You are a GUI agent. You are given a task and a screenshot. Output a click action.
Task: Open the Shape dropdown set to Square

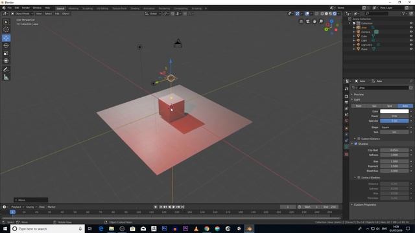(x=394, y=128)
